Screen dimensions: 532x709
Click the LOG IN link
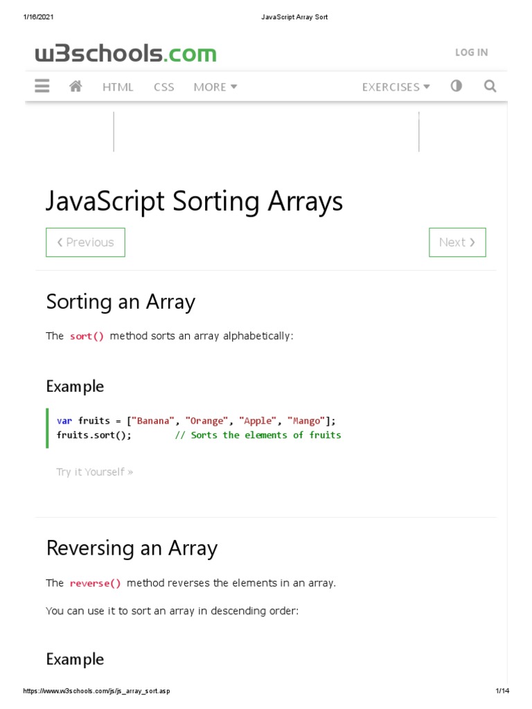click(471, 53)
